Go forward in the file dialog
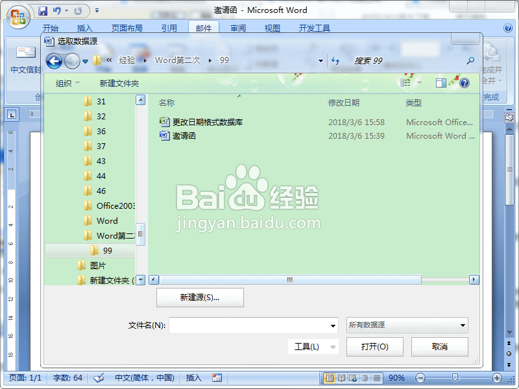 72,61
